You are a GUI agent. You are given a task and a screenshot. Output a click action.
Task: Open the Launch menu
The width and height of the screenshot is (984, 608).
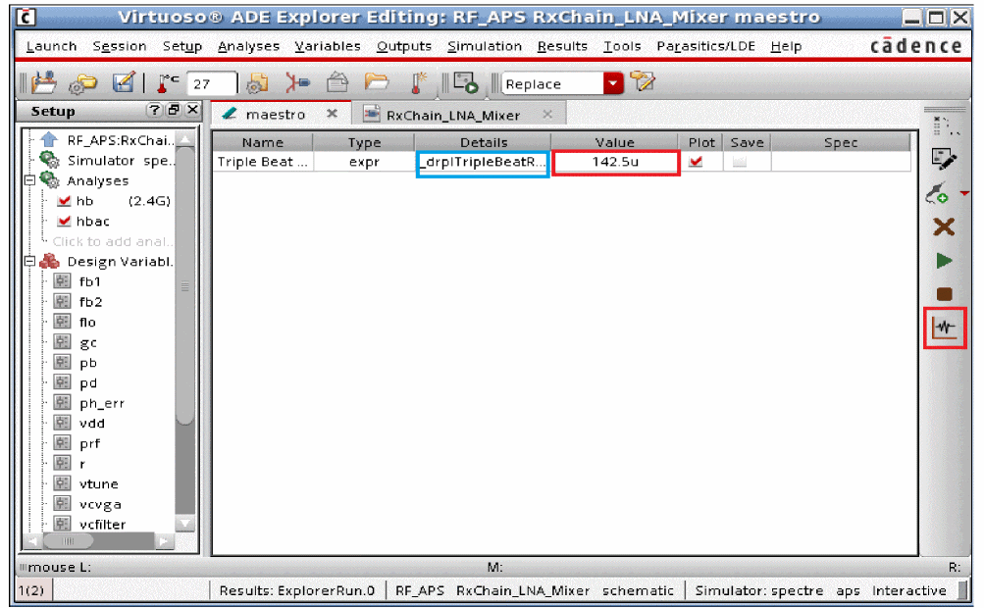click(51, 46)
